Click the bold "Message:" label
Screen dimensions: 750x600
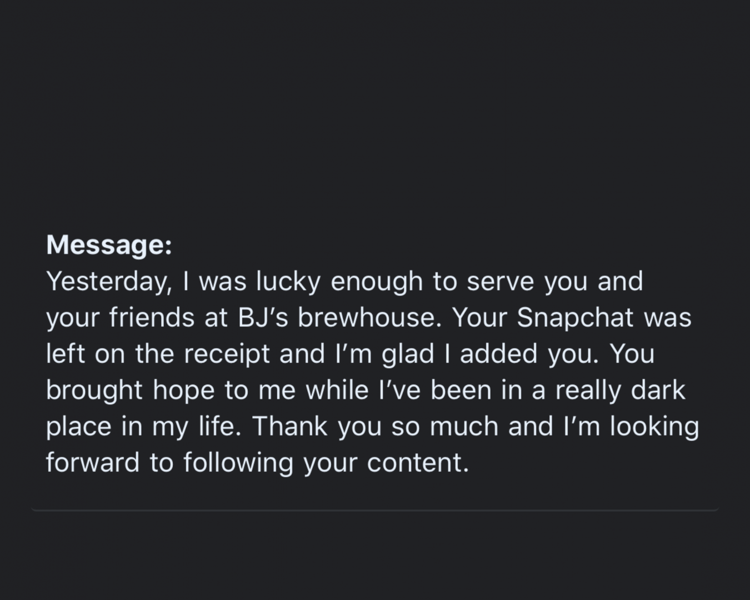coord(109,245)
